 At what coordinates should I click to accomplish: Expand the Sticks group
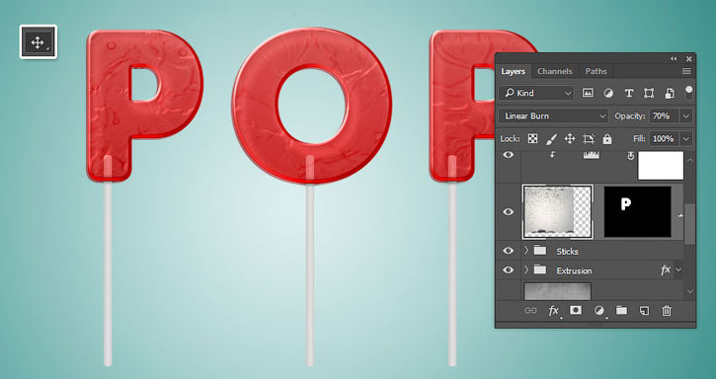click(526, 251)
